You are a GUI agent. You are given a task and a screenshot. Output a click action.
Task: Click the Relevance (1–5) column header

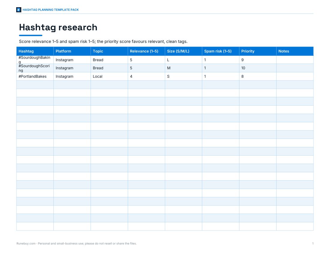pyautogui.click(x=146, y=51)
